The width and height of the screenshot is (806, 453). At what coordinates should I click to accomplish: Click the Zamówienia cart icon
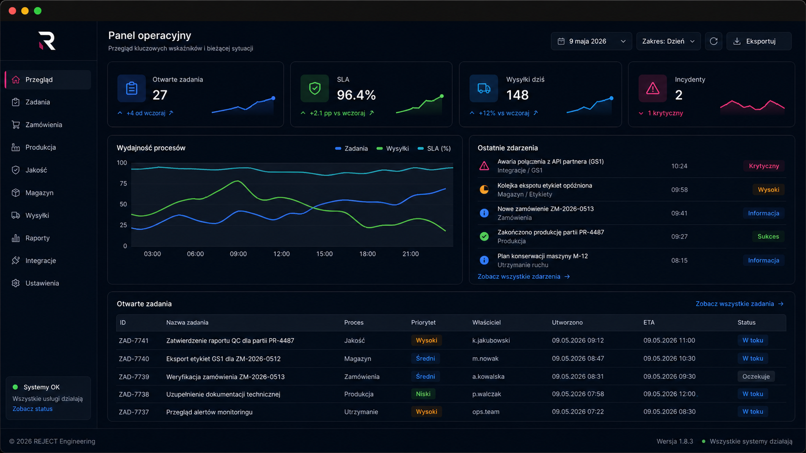(x=16, y=125)
